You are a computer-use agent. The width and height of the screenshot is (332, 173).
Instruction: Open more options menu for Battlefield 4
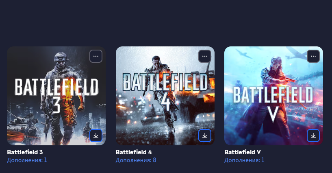point(205,56)
